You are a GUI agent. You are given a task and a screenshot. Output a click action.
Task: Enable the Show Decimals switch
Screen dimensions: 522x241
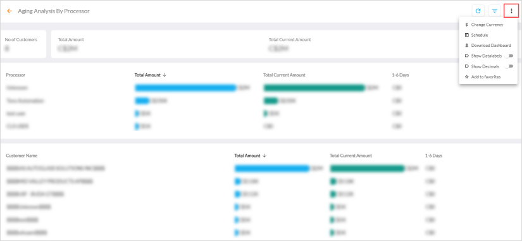509,66
